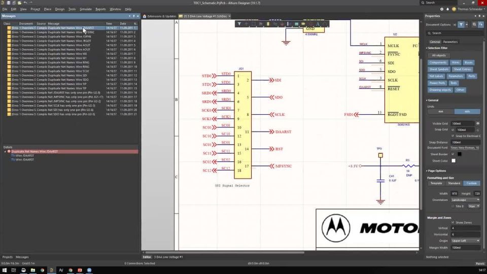487x274 pixels.
Task: Open Sheet Color white swatch
Action: coord(454,161)
